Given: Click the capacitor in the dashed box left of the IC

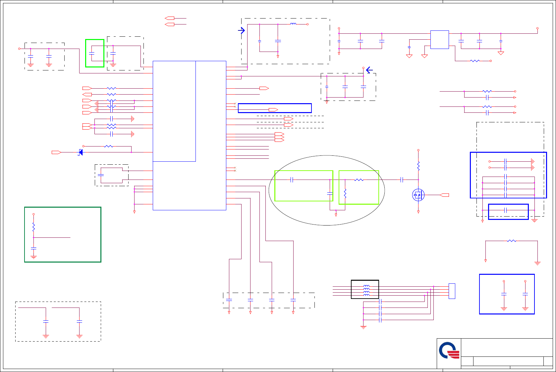Looking at the screenshot, I should 101,175.
